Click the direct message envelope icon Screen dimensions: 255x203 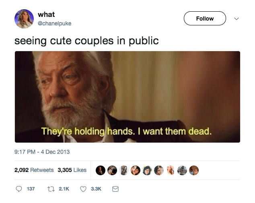[115, 189]
